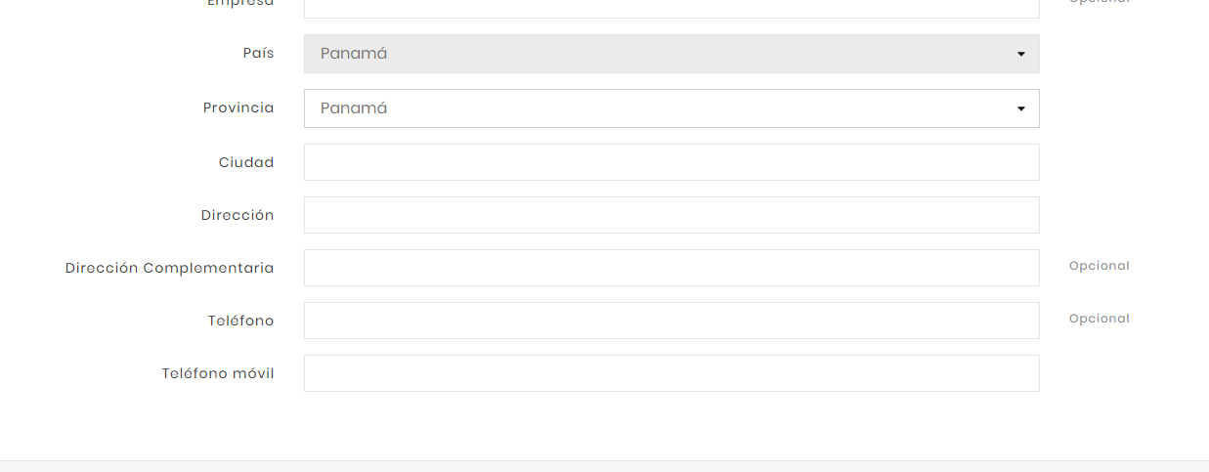The height and width of the screenshot is (472, 1209).
Task: Focus the Teléfono input field
Action: point(670,321)
